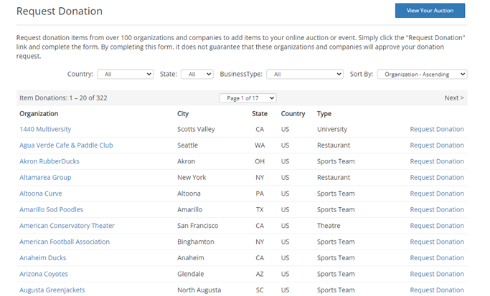490x296 pixels.
Task: Open American Conservatory Theater link
Action: click(67, 226)
